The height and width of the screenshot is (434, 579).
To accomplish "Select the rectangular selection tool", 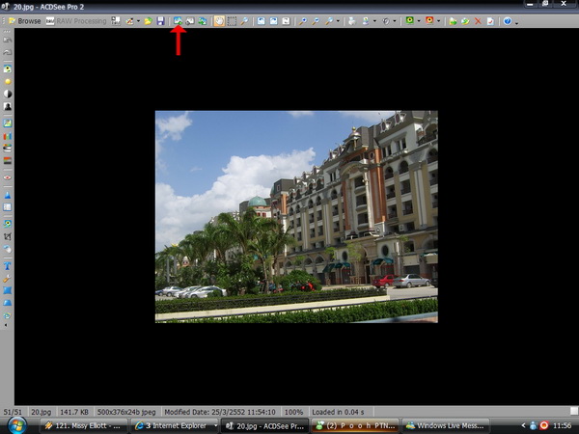I will point(231,20).
